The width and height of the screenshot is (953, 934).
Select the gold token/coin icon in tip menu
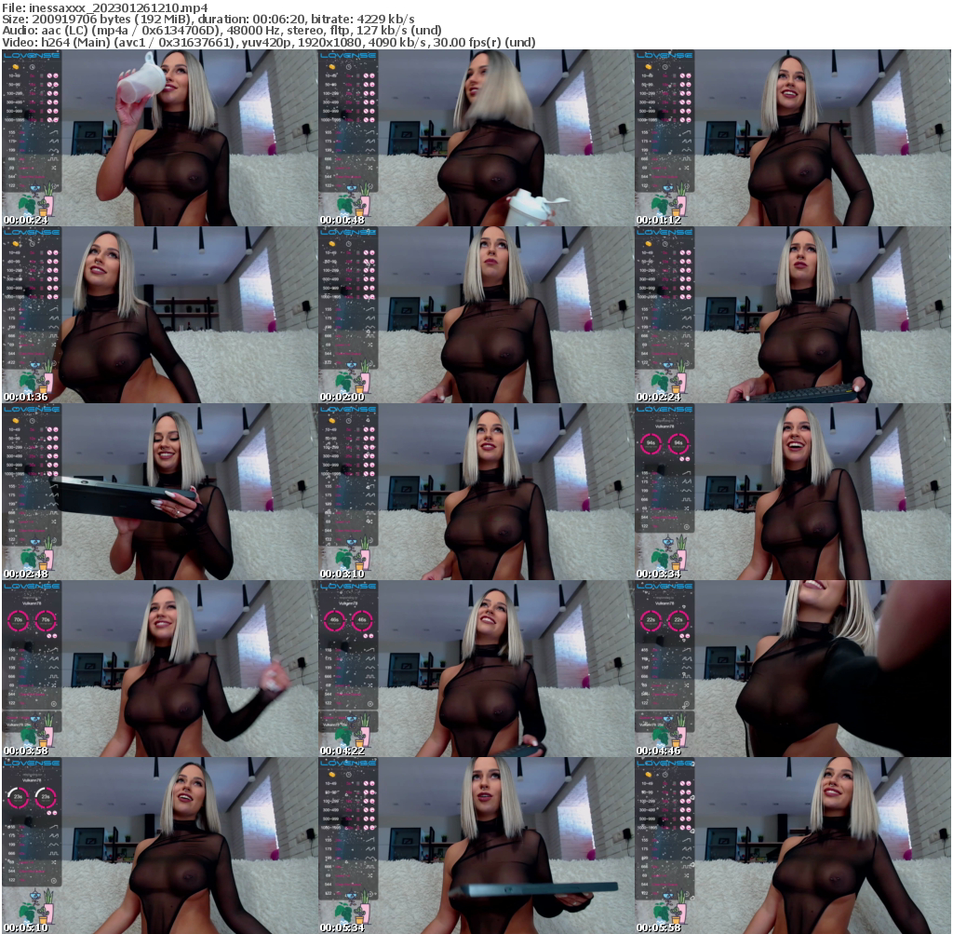[16, 67]
